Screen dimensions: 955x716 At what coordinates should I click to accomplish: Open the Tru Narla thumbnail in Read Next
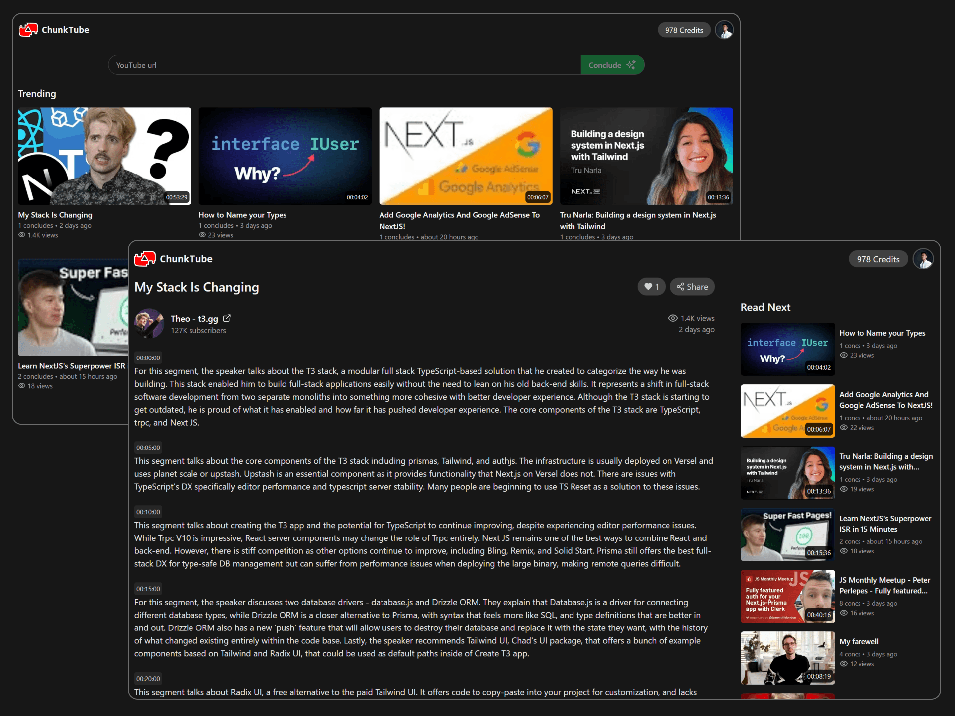787,473
